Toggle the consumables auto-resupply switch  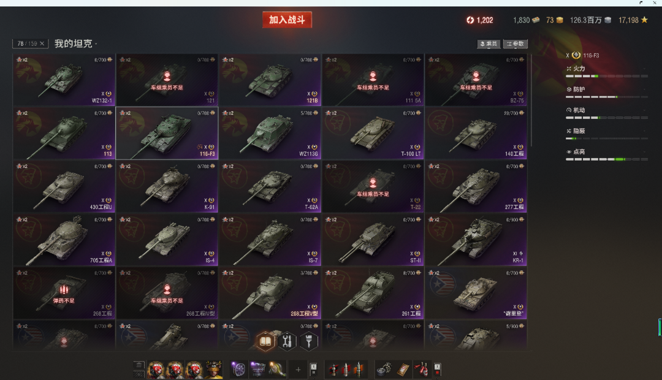438,370
